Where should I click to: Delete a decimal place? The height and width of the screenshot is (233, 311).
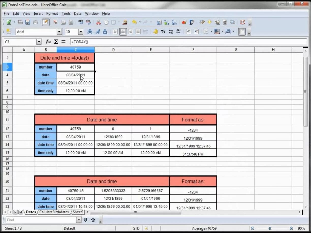click(x=178, y=32)
